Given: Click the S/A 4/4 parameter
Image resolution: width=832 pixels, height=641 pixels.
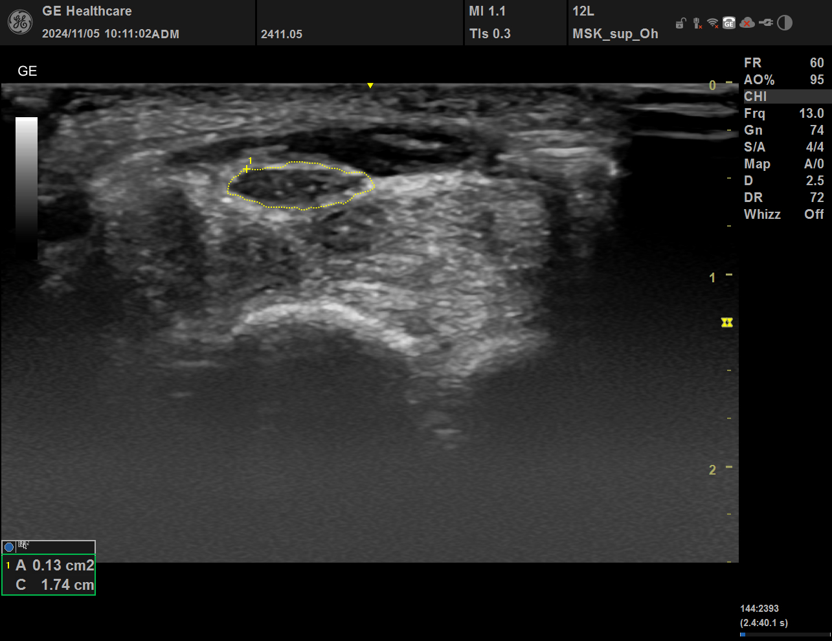Looking at the screenshot, I should (x=783, y=147).
